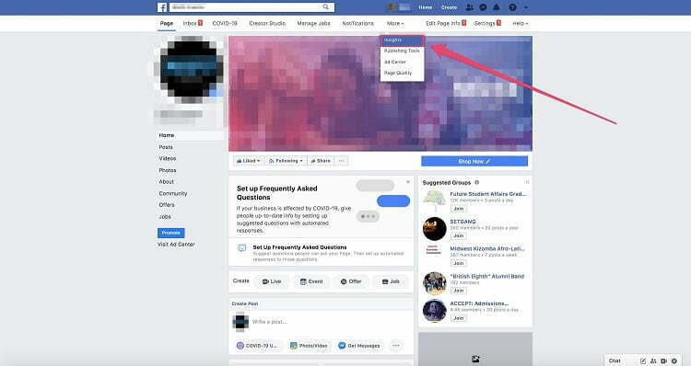691x366 pixels.
Task: Click the blue Promote button
Action: [x=171, y=233]
